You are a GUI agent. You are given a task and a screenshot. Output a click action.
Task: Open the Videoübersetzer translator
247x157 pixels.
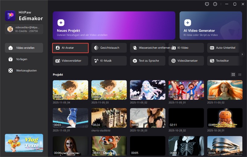tap(186, 61)
